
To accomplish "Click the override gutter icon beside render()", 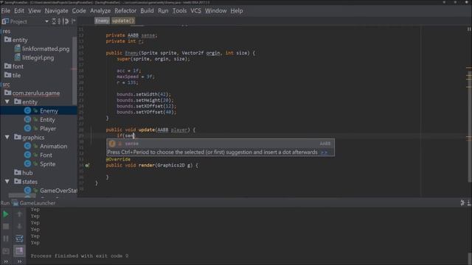I will (x=87, y=165).
